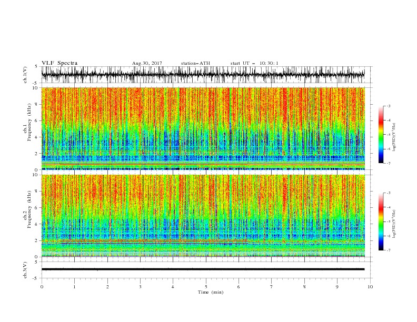Image resolution: width=417 pixels, height=322 pixels.
Task: Click time axis tick label 8
Action: pyautogui.click(x=304, y=287)
